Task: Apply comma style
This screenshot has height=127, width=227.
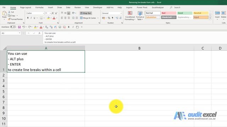Action: (112, 18)
